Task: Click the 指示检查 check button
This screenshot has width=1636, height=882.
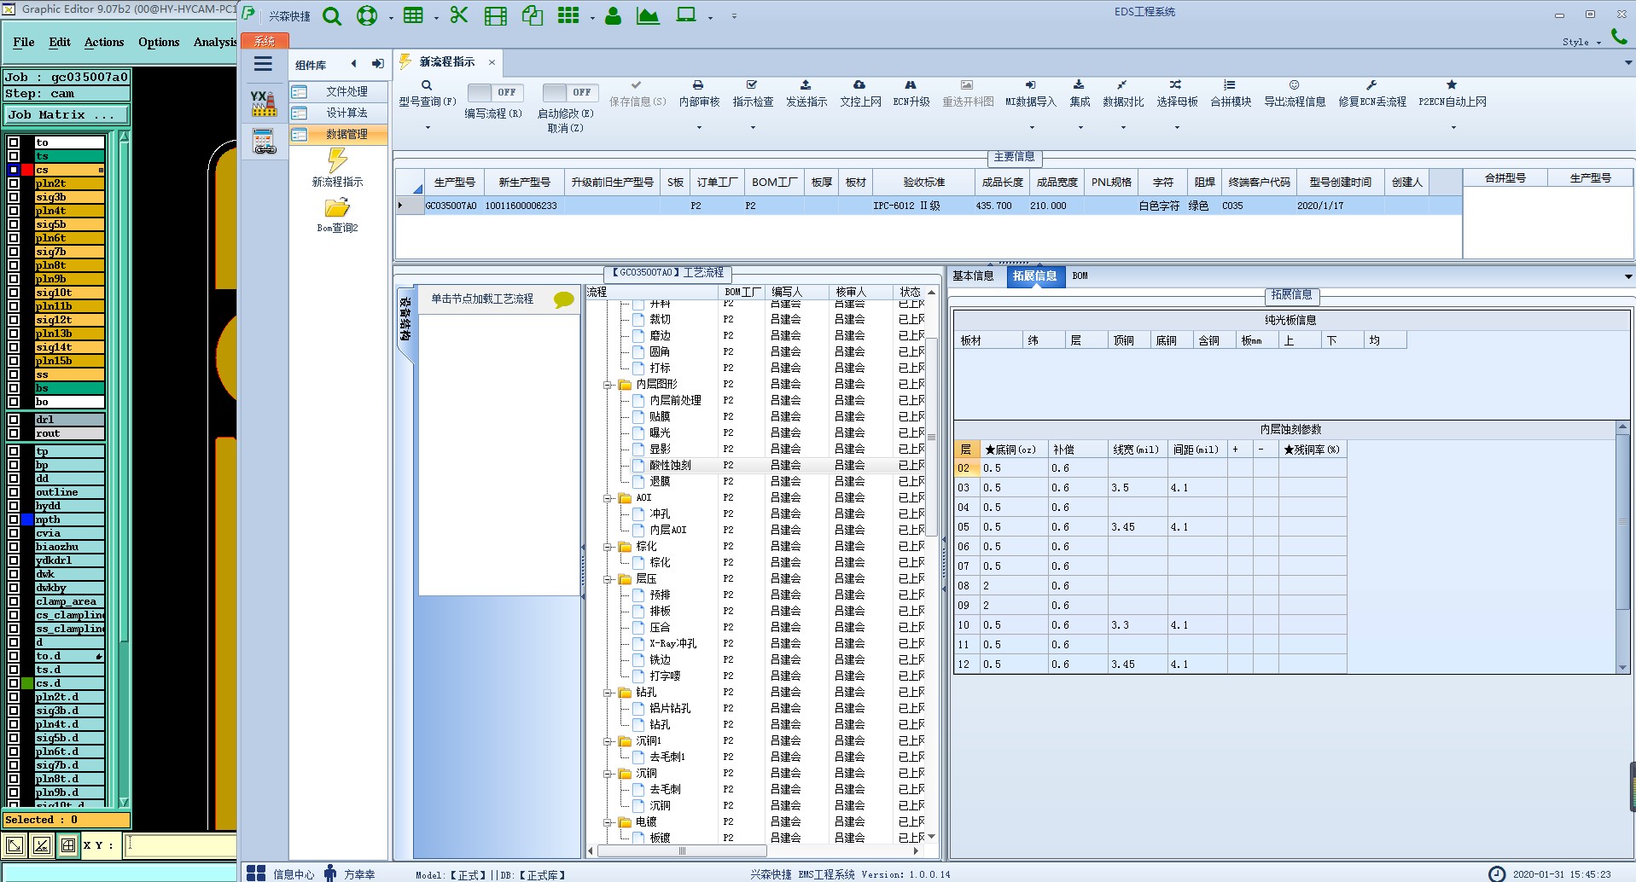Action: pyautogui.click(x=753, y=94)
